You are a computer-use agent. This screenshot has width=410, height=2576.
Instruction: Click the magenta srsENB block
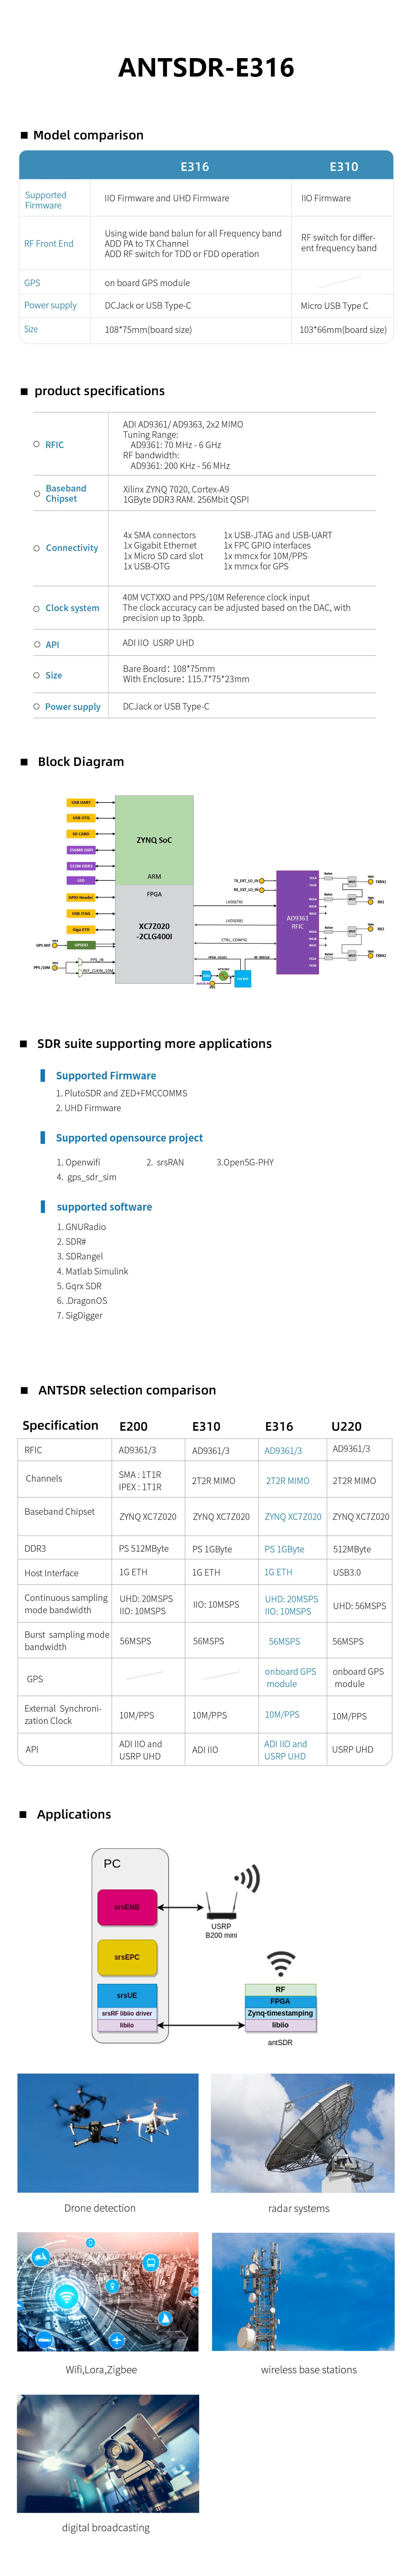[127, 1907]
